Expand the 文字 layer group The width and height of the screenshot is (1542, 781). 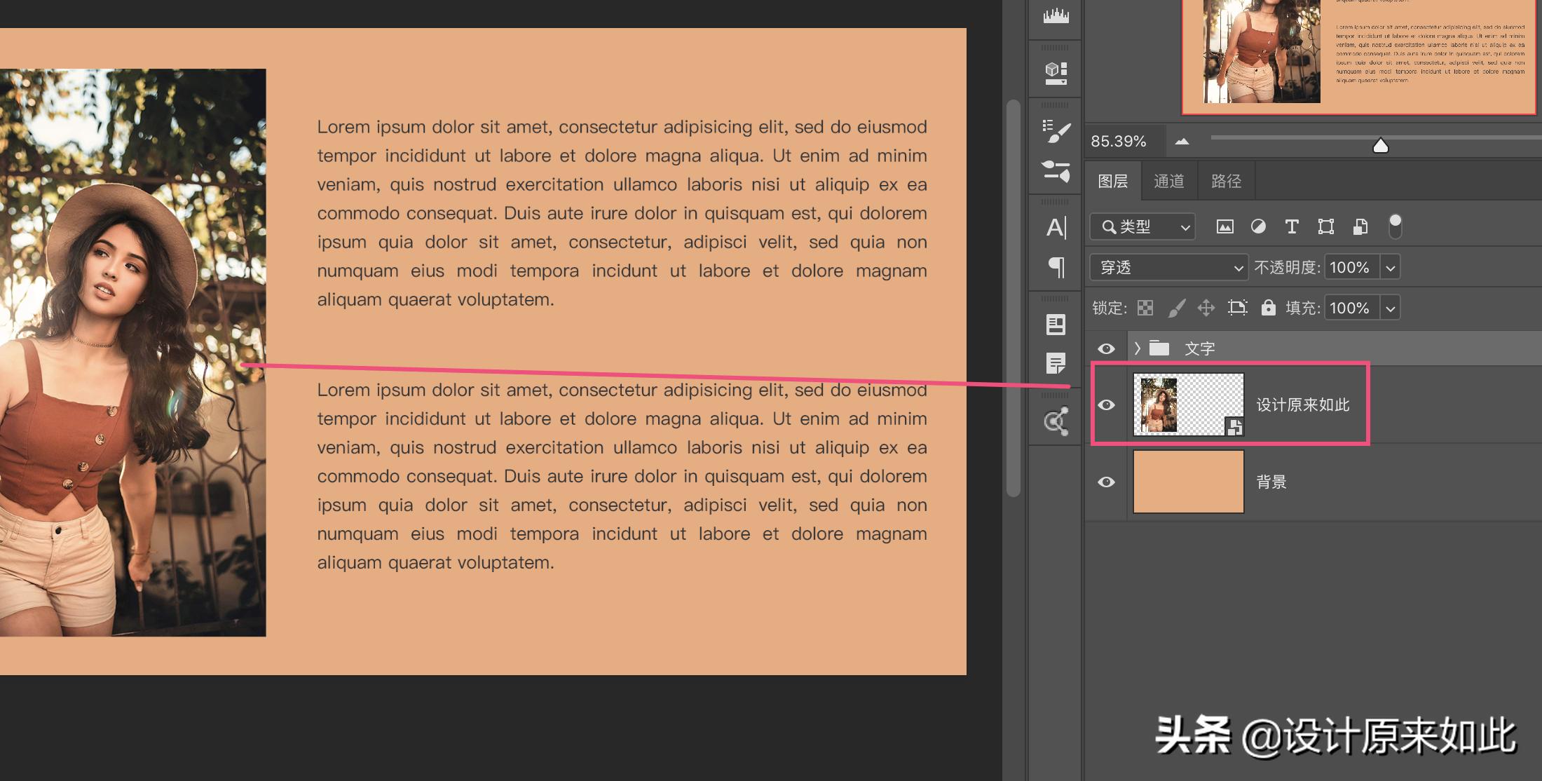(x=1137, y=348)
